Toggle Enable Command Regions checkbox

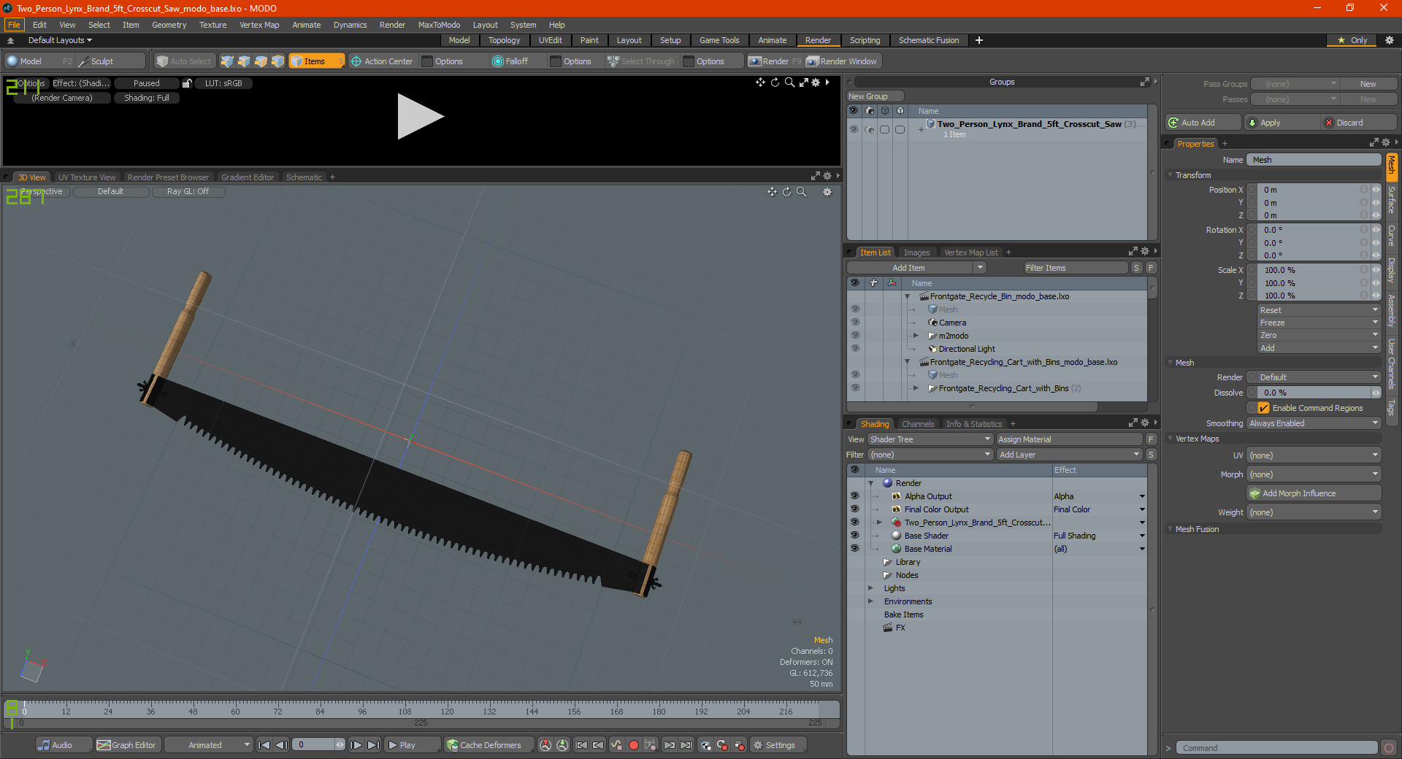tap(1264, 408)
